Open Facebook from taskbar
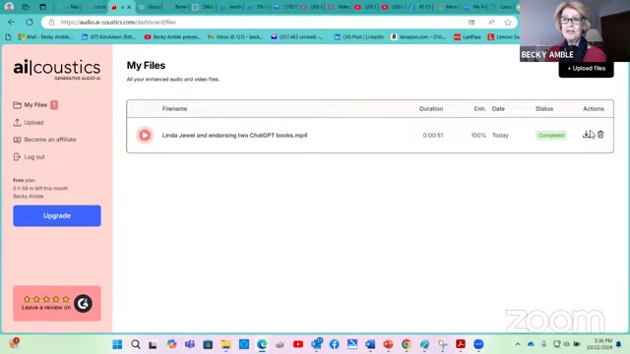 (334, 344)
